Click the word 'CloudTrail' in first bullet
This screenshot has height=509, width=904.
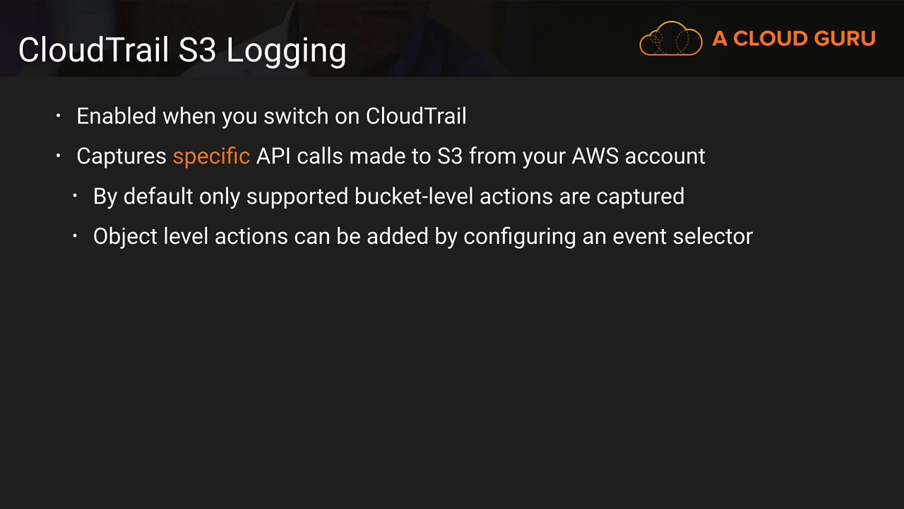[416, 116]
